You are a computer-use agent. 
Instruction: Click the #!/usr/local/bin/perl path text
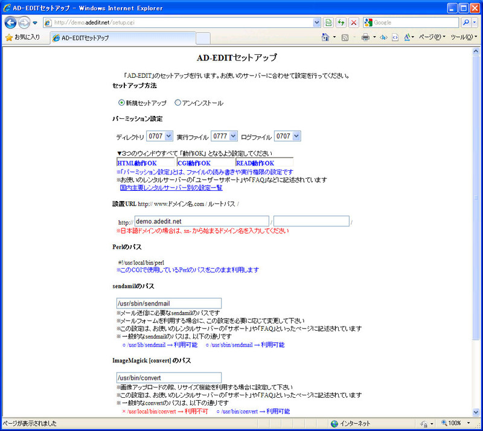pyautogui.click(x=141, y=263)
